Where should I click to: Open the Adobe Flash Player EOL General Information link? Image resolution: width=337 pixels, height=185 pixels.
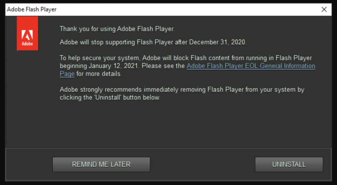(251, 66)
